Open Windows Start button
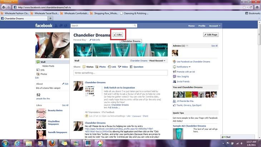The image size is (261, 147). [5, 143]
